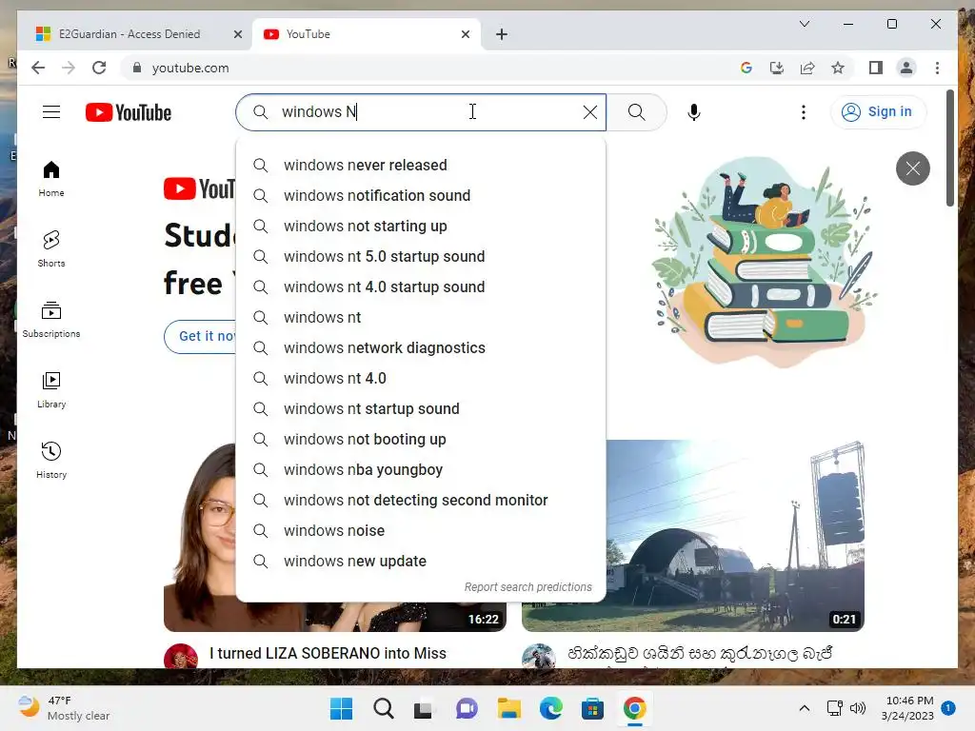Go to Home in the sidebar

pos(51,179)
